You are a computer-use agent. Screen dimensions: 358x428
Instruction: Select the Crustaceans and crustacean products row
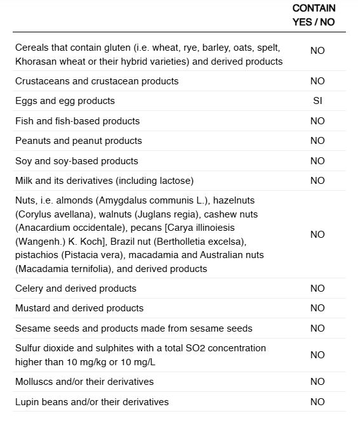pyautogui.click(x=179, y=81)
